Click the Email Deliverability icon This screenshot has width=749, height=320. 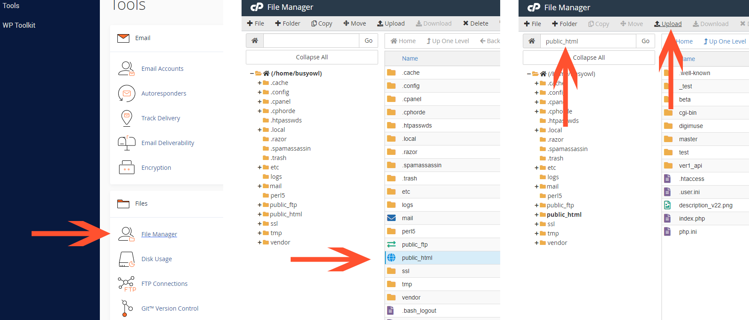coord(126,143)
